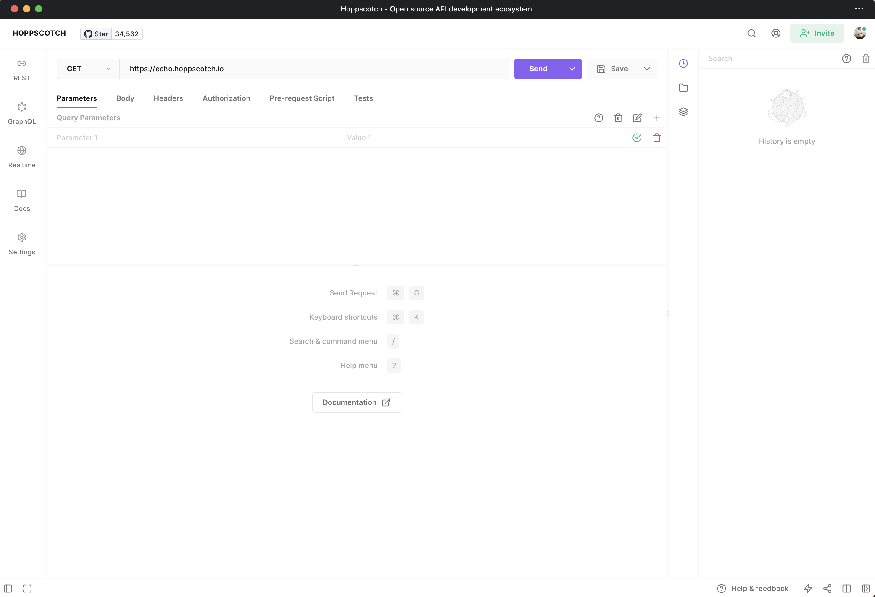Send the request
The image size is (875, 597).
click(538, 69)
